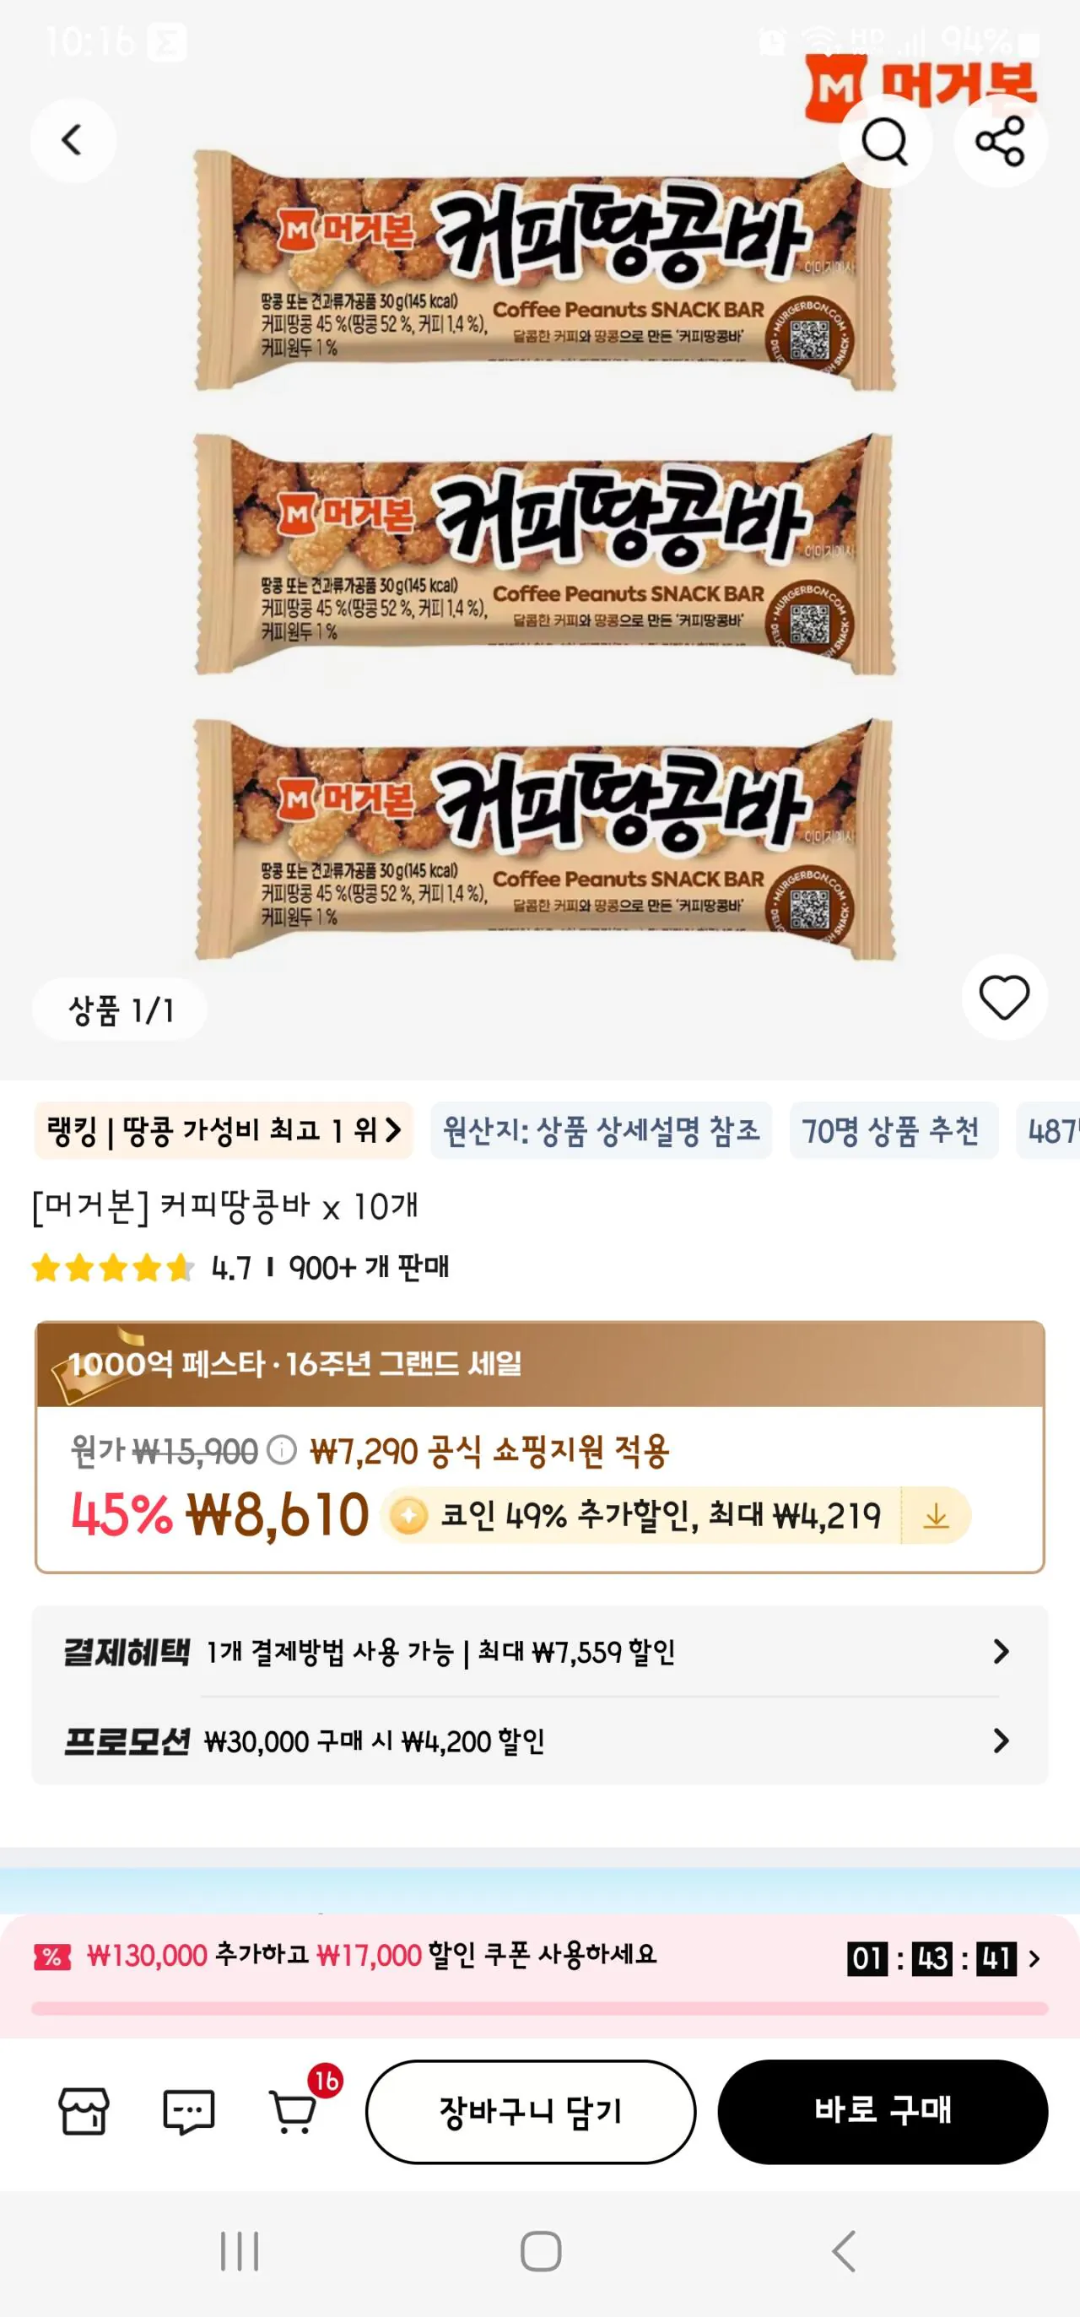View the coffee peanut bar product image

click(544, 553)
